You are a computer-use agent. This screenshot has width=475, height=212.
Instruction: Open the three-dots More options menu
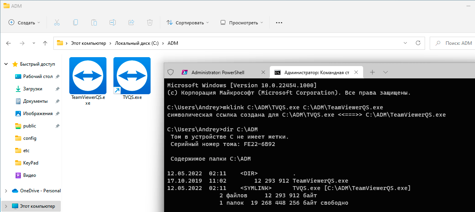point(279,22)
